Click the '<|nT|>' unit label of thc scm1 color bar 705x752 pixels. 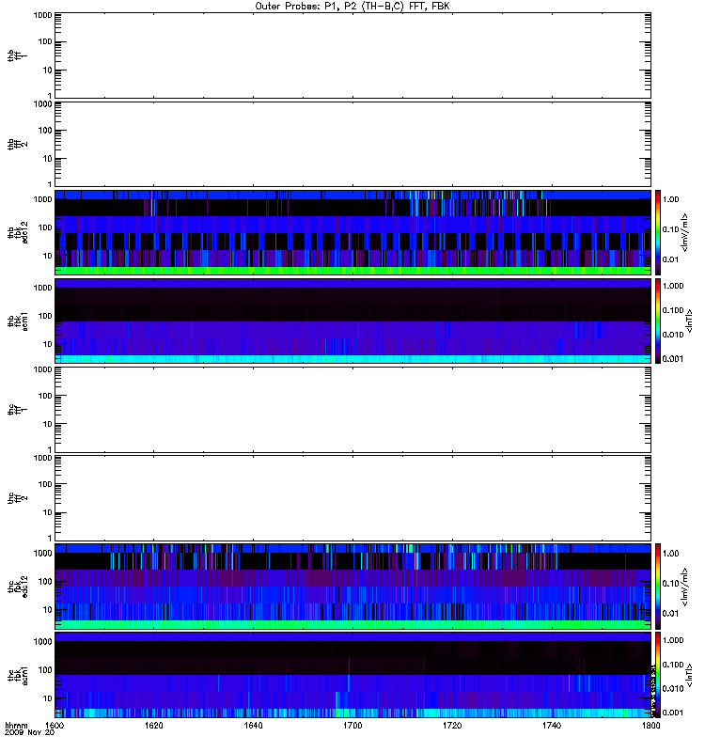point(689,675)
